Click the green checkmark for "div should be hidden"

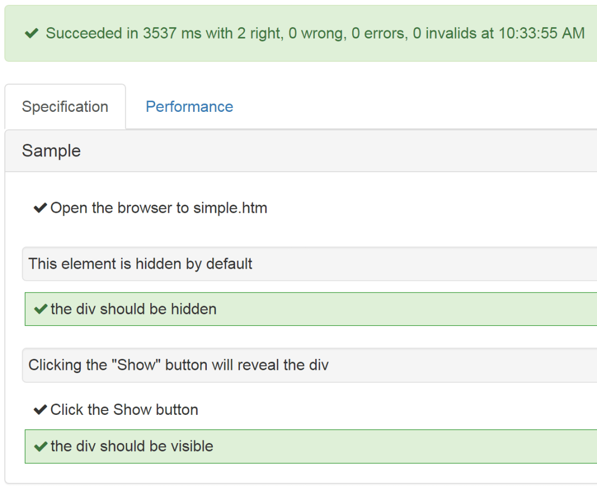[41, 309]
